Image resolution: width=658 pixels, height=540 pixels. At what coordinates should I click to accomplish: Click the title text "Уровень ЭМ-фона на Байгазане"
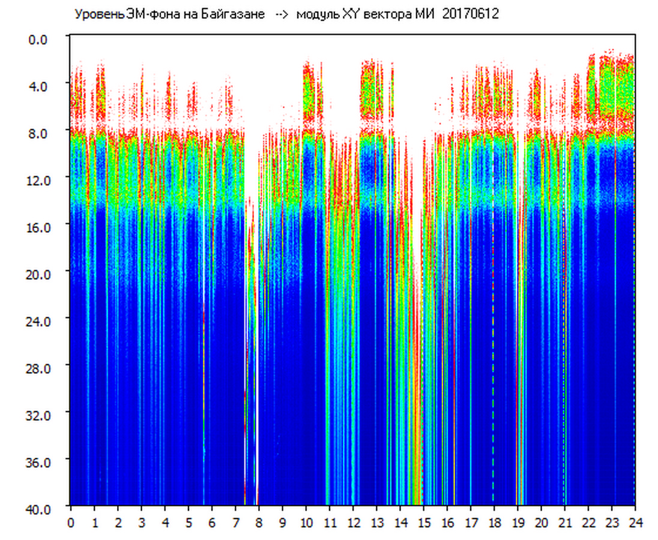pos(169,14)
